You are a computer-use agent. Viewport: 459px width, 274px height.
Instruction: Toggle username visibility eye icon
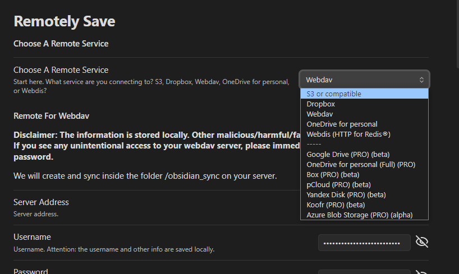tap(422, 242)
